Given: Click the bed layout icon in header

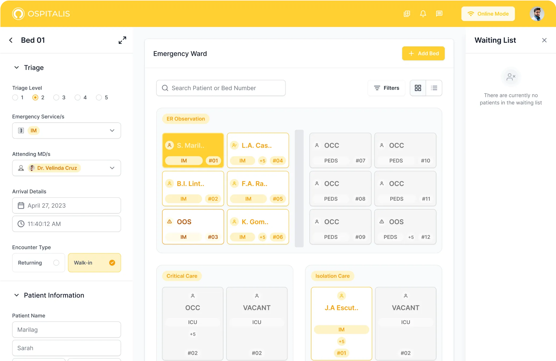Looking at the screenshot, I should [x=407, y=14].
